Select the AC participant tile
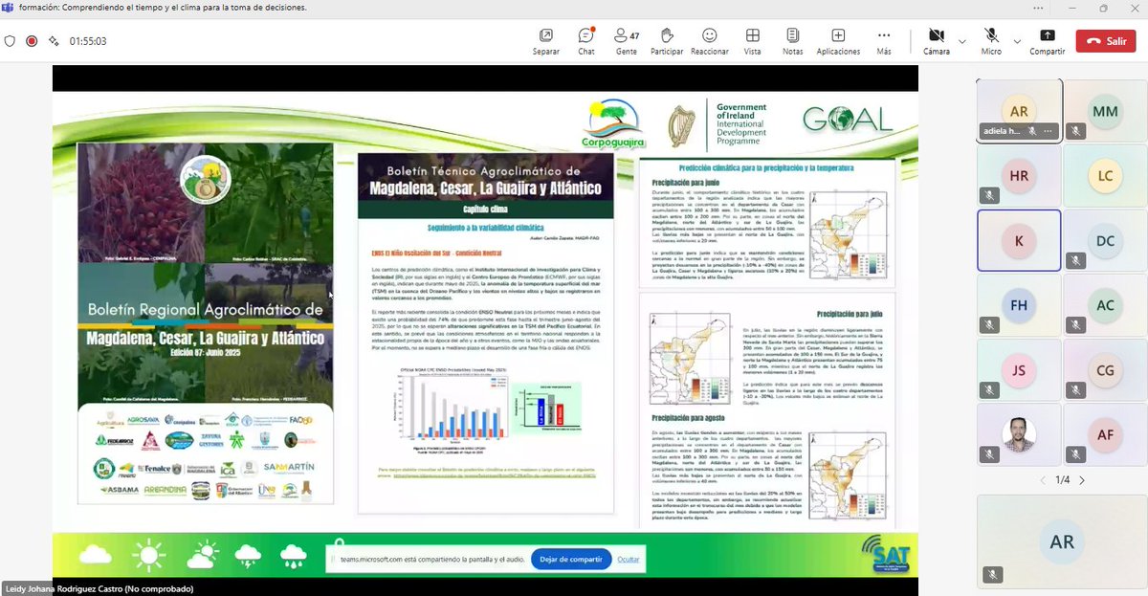Image resolution: width=1148 pixels, height=596 pixels. tap(1105, 306)
